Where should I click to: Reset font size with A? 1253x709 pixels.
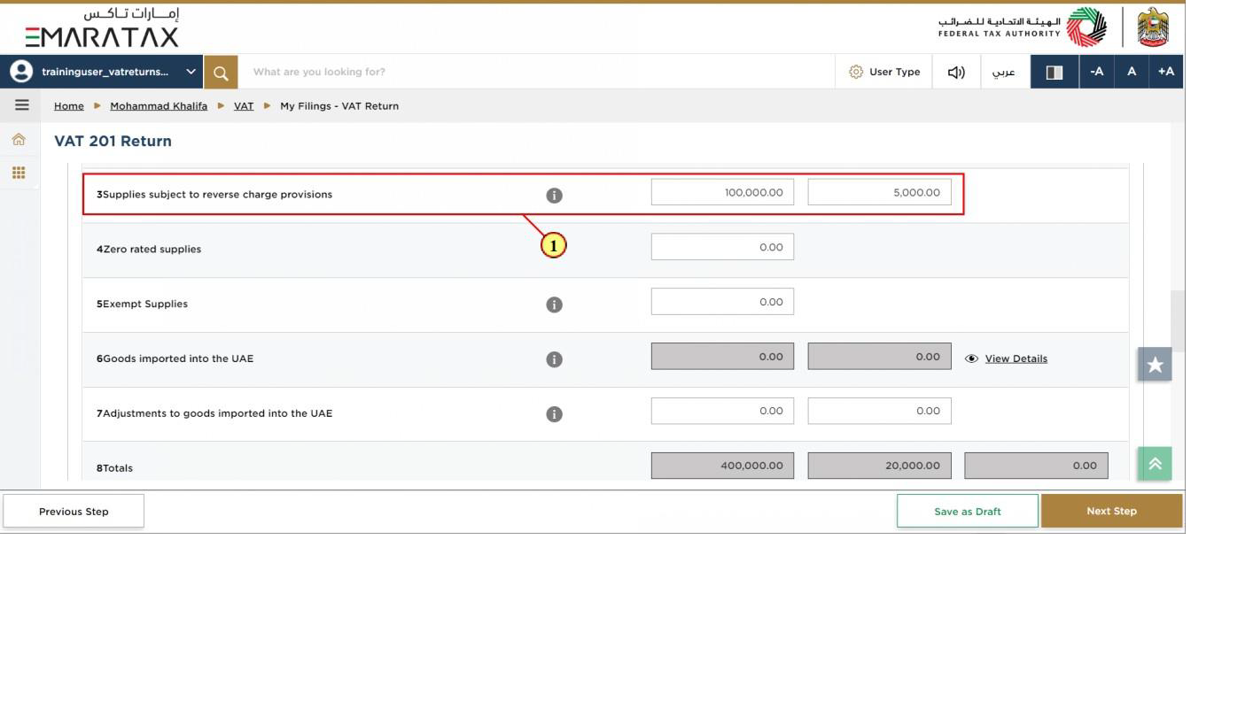[1132, 72]
